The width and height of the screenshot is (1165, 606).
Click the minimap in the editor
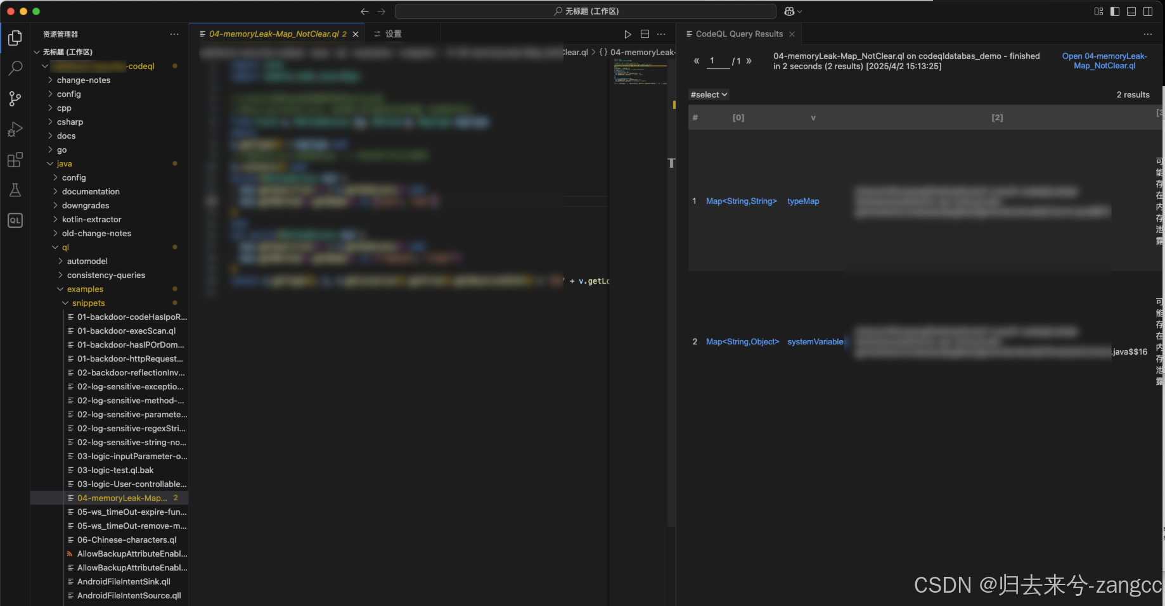(640, 73)
